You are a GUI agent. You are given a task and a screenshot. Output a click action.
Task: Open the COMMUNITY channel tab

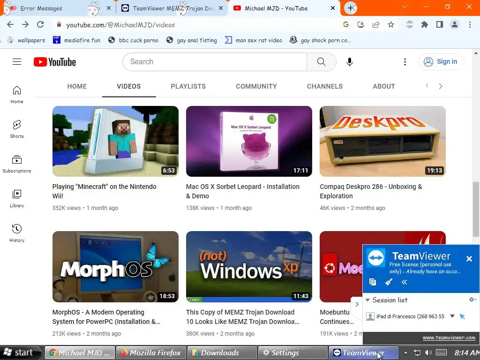point(256,86)
